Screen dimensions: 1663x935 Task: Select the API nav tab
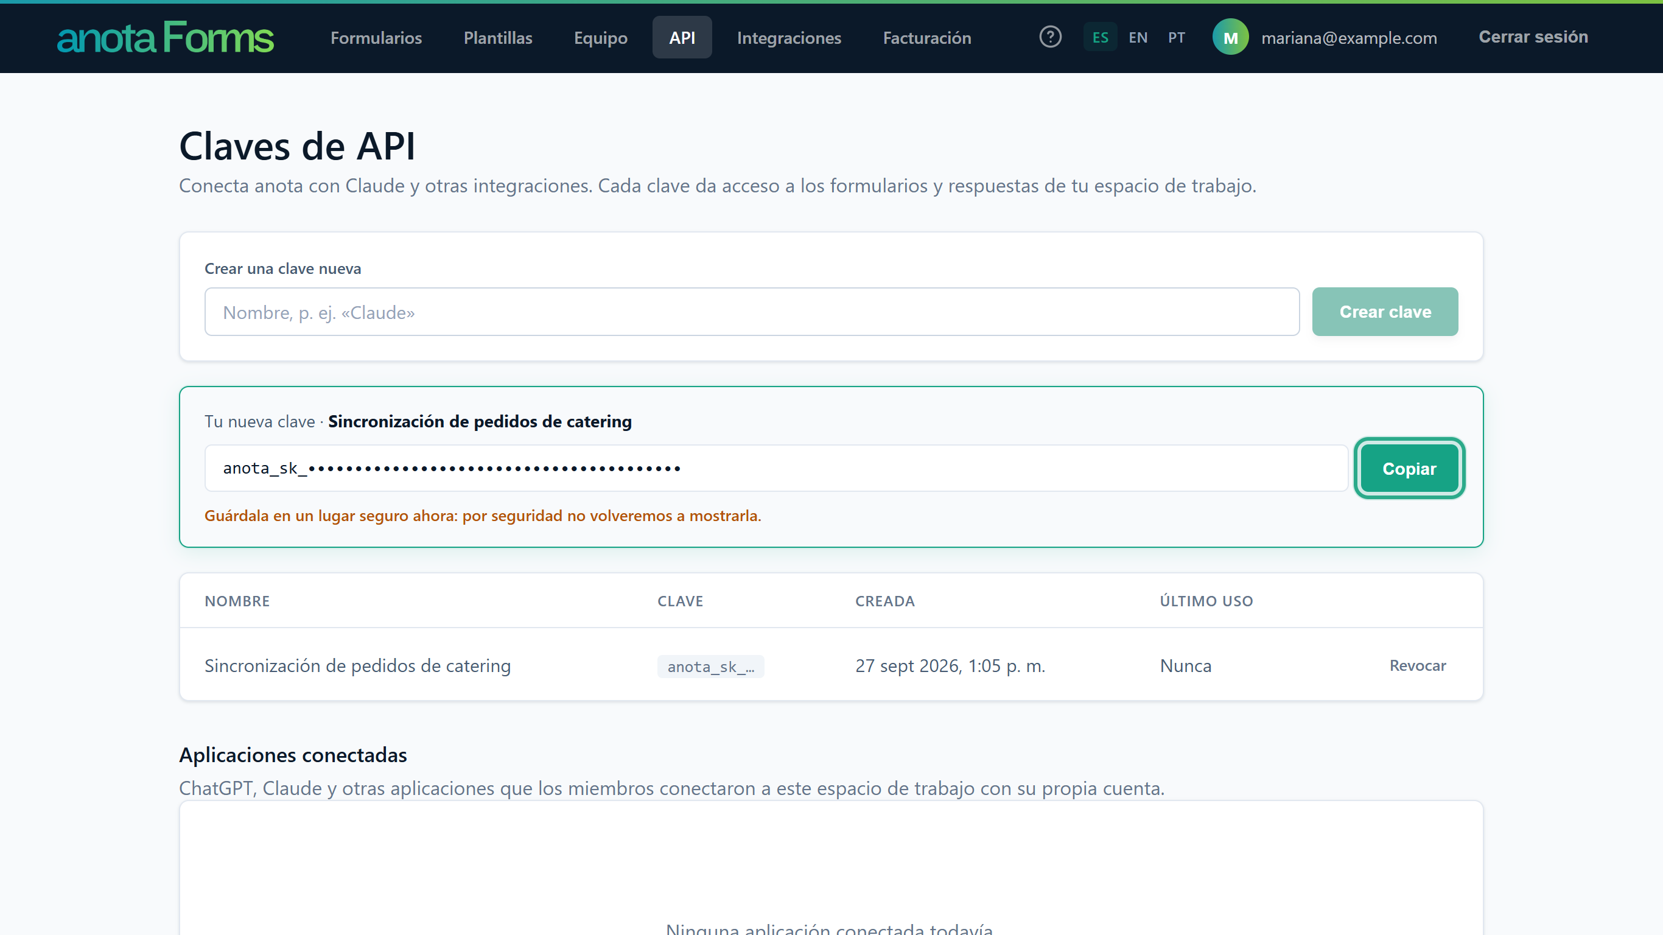(x=682, y=38)
